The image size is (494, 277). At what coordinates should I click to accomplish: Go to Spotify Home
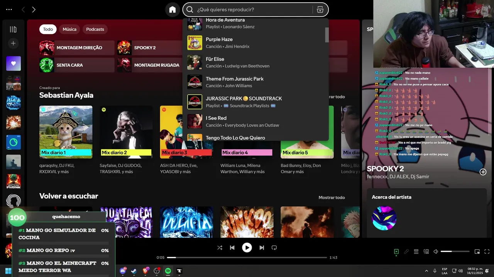point(173,10)
